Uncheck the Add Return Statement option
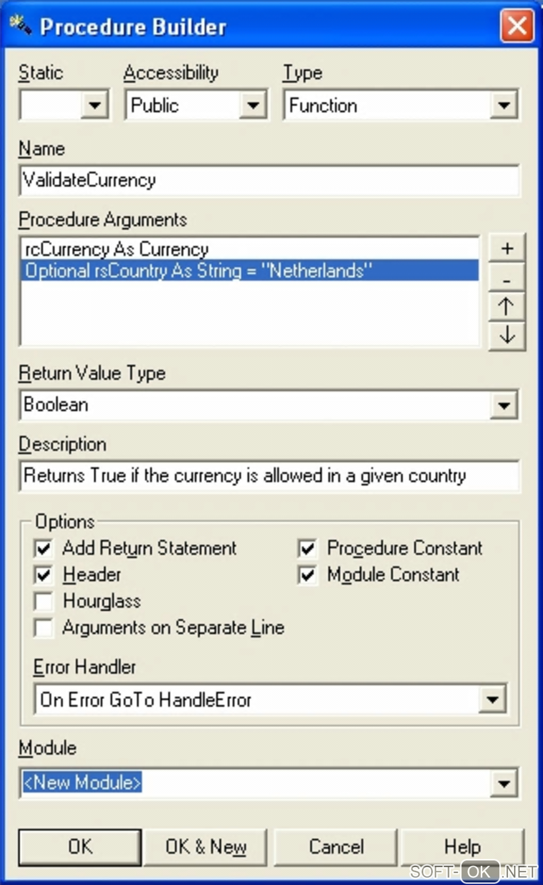The height and width of the screenshot is (885, 543). 44,548
